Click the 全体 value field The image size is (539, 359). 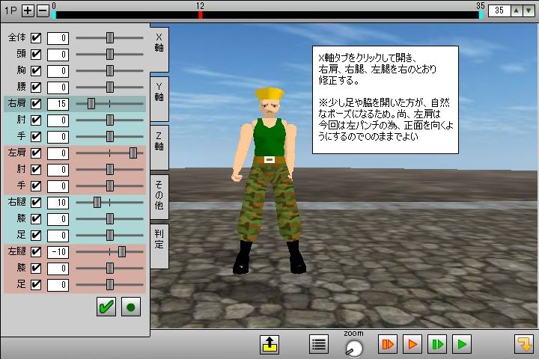[x=58, y=38]
